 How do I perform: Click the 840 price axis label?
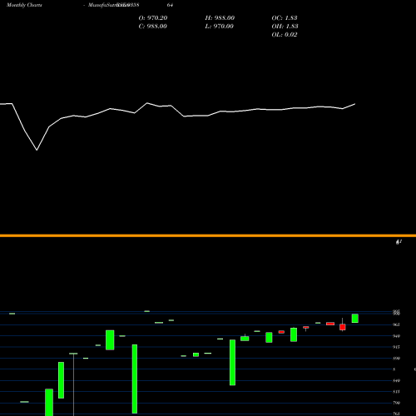396,380
